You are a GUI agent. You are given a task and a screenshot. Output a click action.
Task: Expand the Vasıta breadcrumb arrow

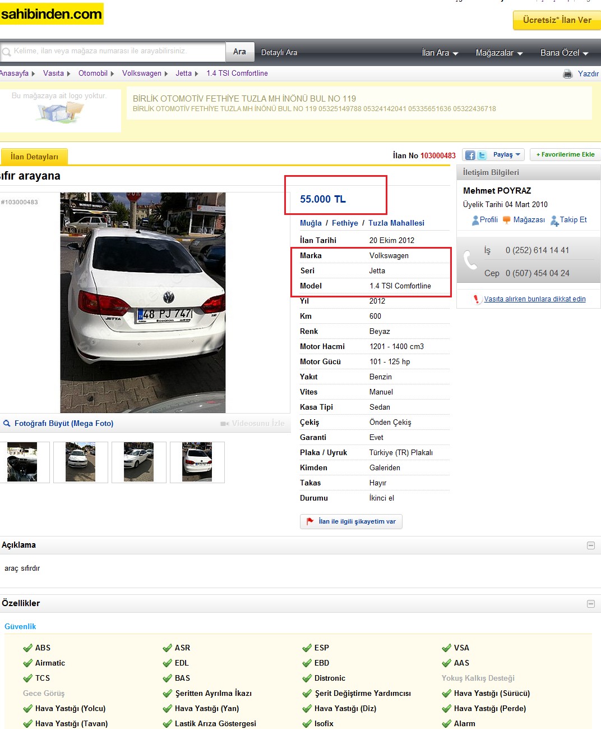point(68,74)
